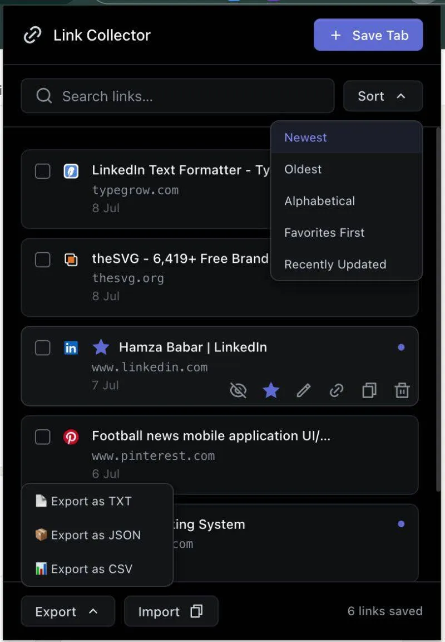Click the Save Tab button

point(368,35)
